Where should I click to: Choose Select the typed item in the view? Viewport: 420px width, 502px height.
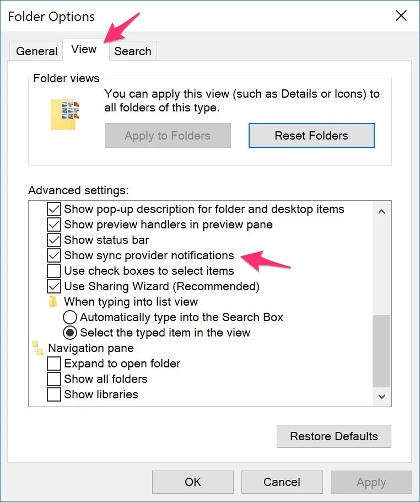point(70,333)
